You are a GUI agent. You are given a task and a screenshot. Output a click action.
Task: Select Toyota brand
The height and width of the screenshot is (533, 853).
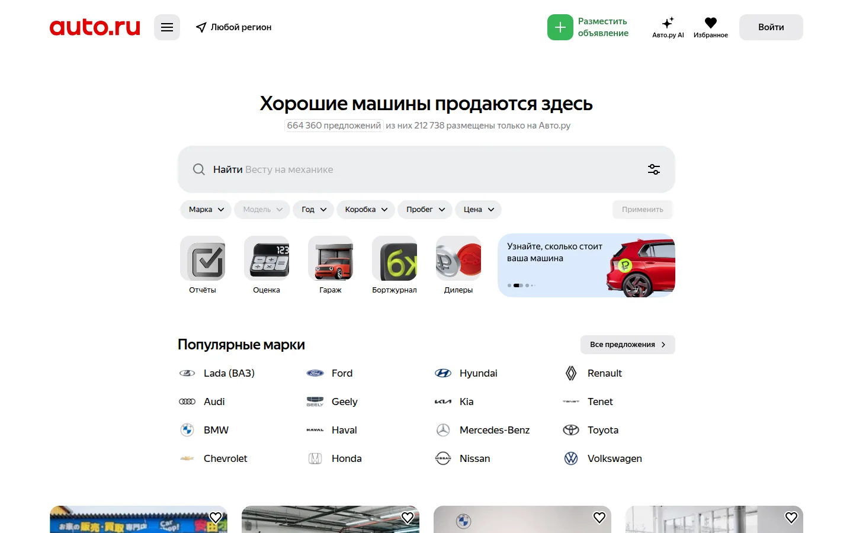[x=591, y=430]
